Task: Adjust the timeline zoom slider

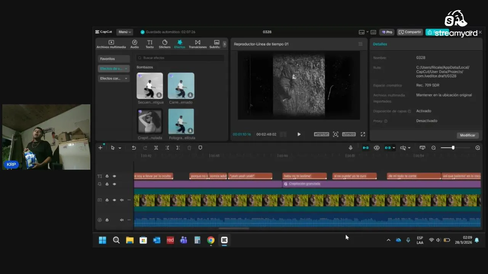Action: (x=453, y=148)
